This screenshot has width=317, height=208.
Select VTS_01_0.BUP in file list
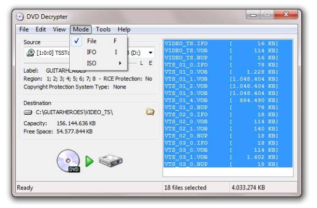coord(228,107)
